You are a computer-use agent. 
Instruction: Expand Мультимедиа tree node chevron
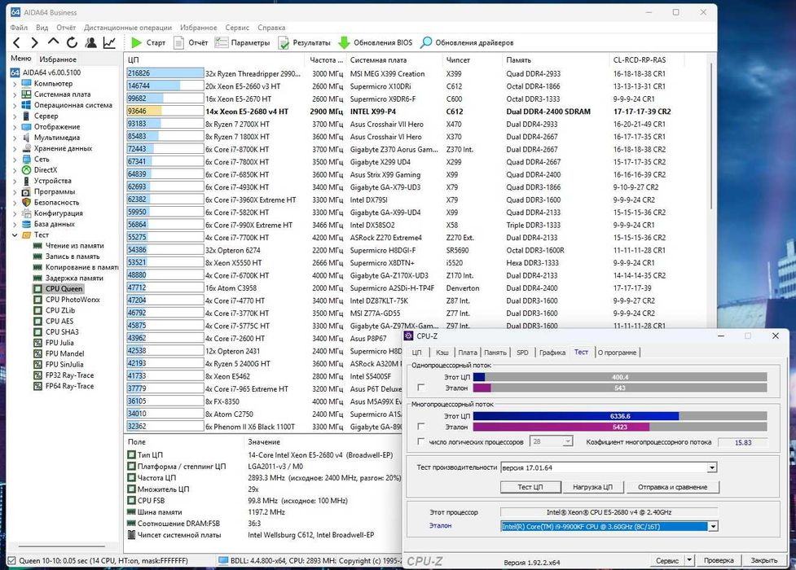pyautogui.click(x=15, y=138)
